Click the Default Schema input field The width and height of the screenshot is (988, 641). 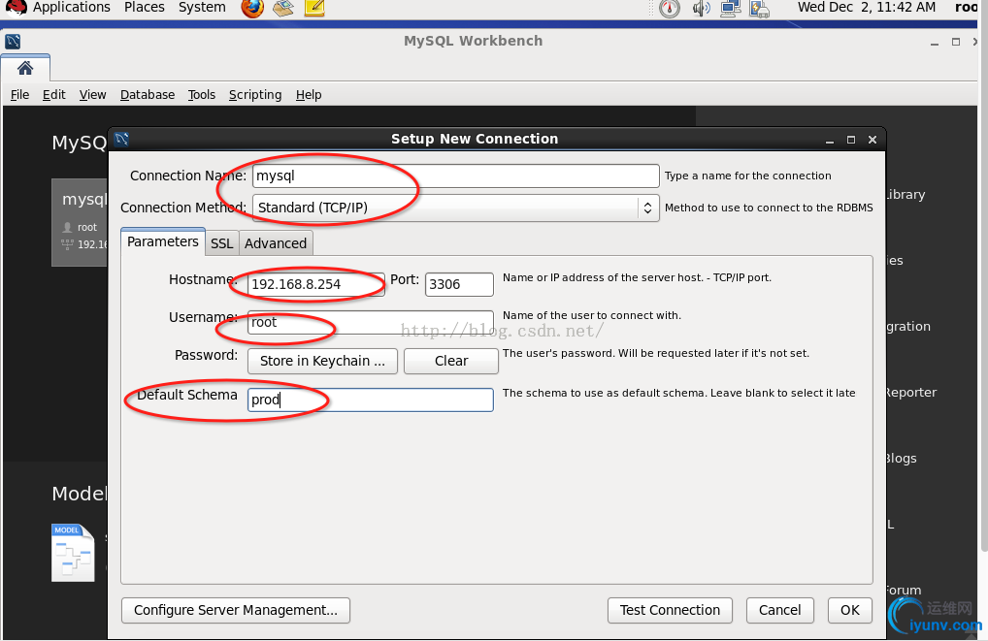(371, 400)
